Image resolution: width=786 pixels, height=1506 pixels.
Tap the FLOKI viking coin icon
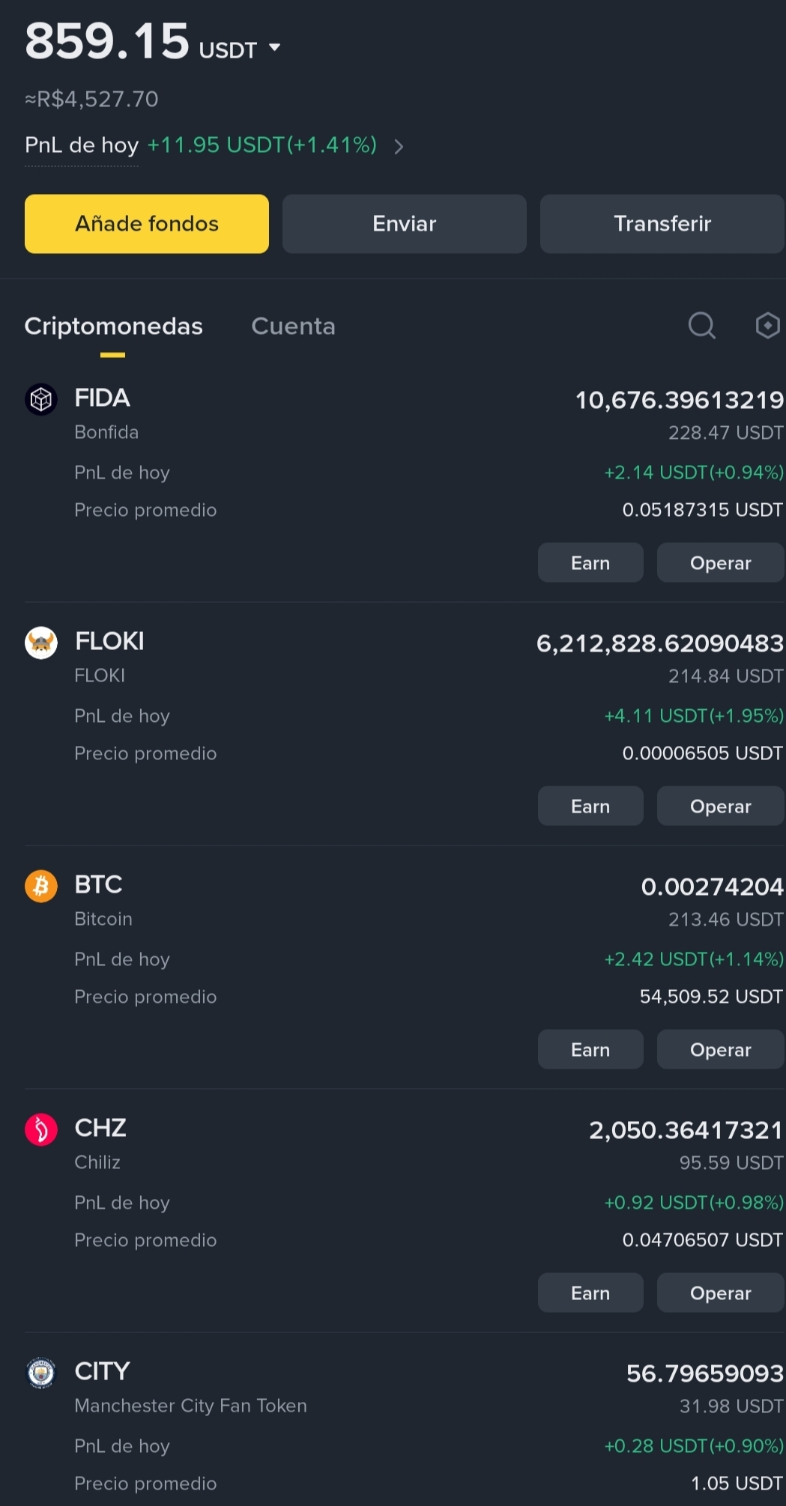pos(41,643)
